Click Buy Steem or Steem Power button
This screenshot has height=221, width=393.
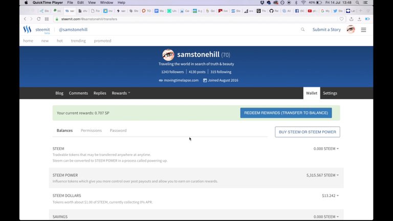tap(308, 132)
